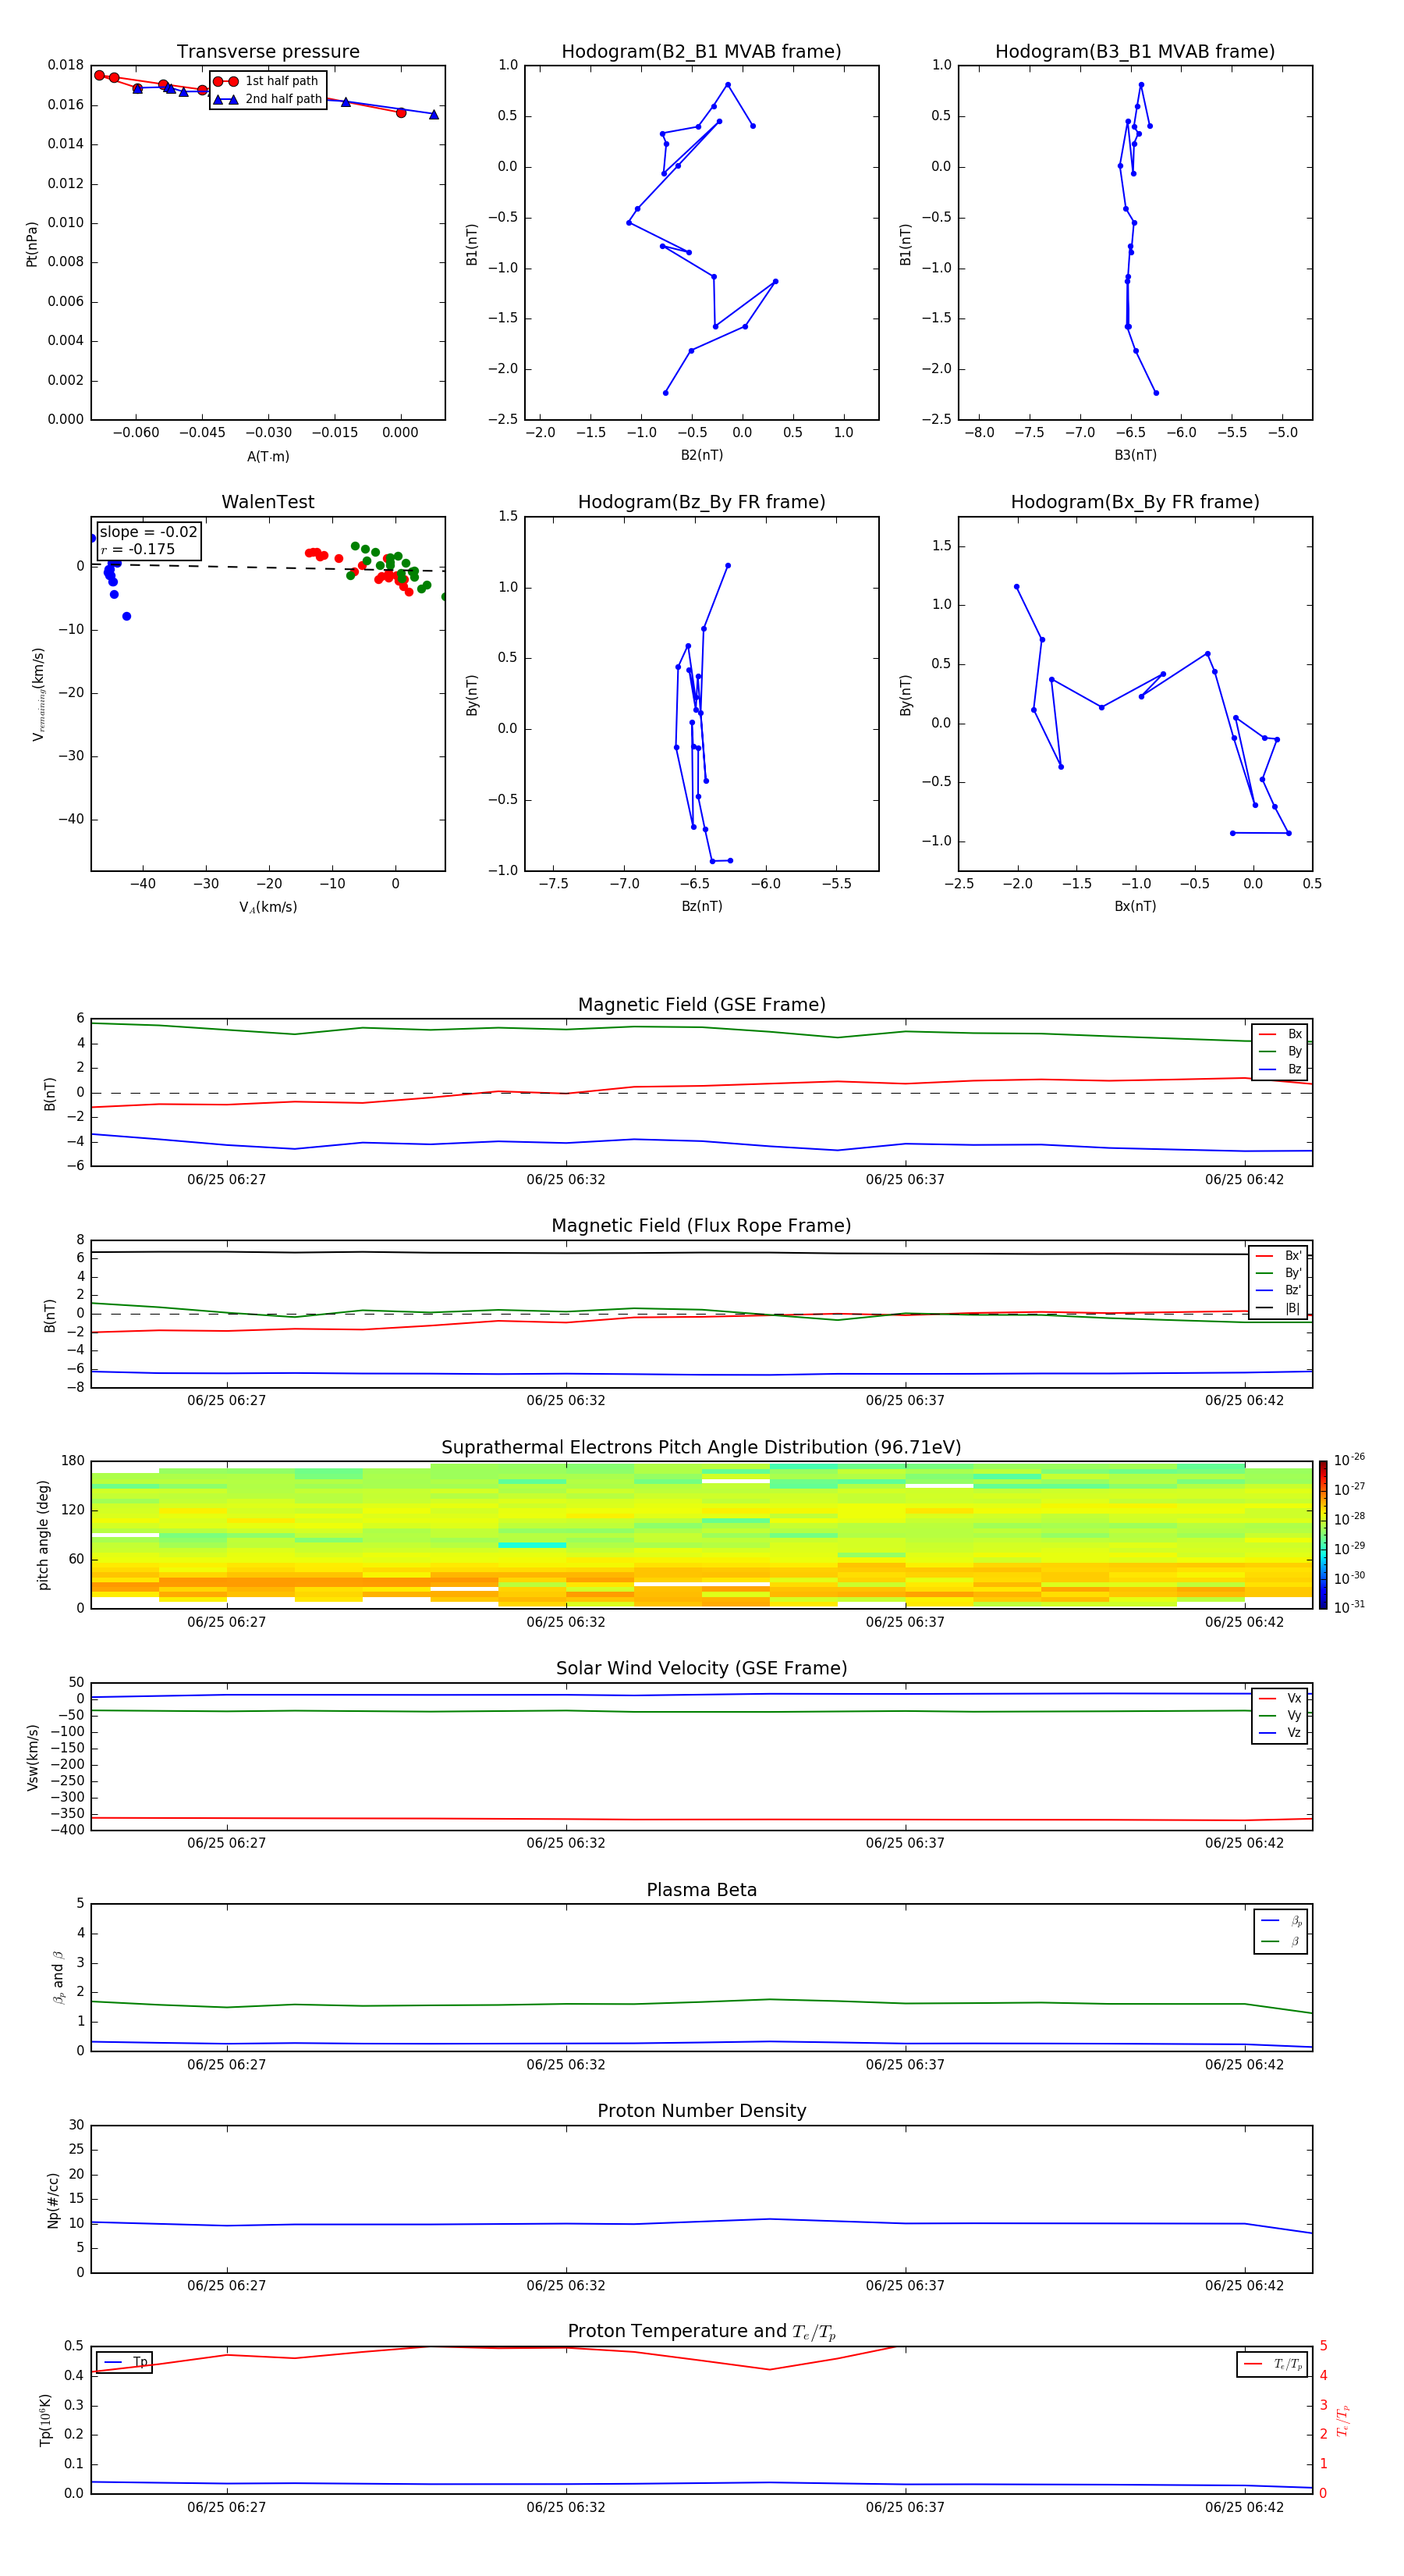Click the 'Np(#/cc)' y-axis label
Viewport: 1404px width, 2576px height.
[53, 2200]
